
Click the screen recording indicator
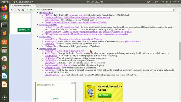[149, 2]
